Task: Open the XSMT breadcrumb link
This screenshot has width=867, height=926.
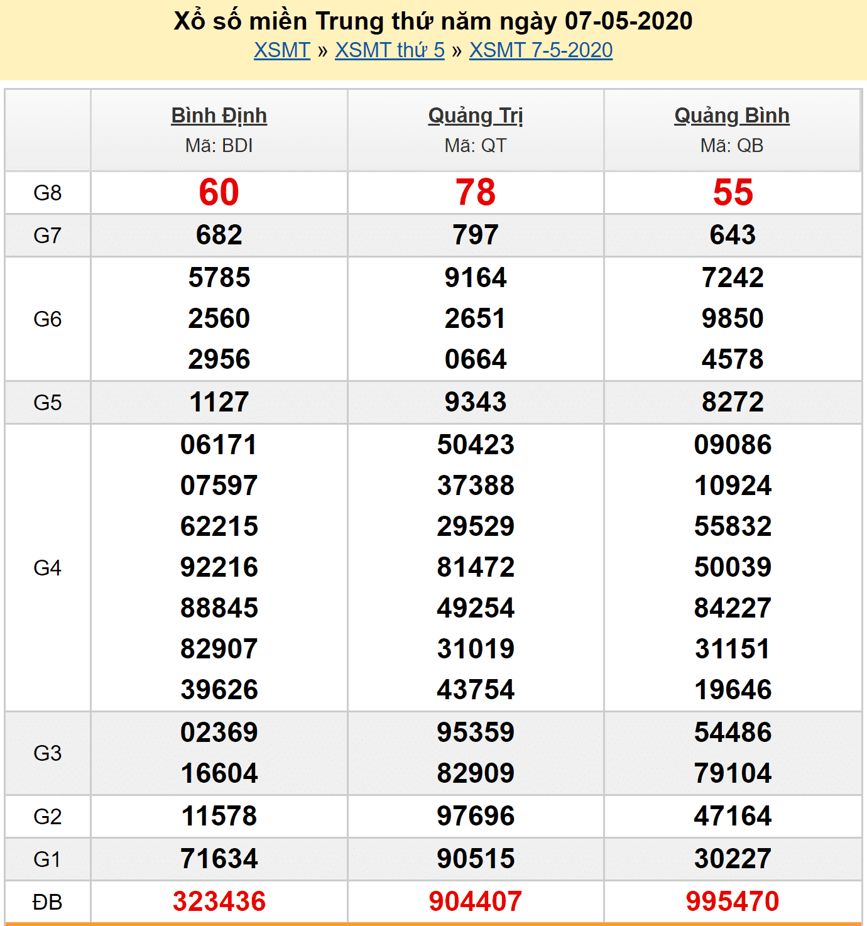Action: [x=282, y=50]
